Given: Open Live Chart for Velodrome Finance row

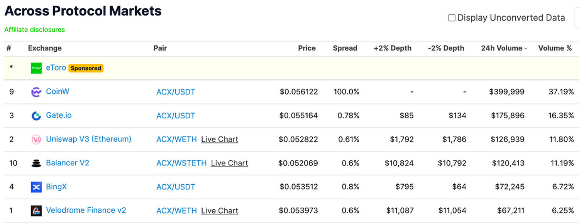Looking at the screenshot, I should pyautogui.click(x=220, y=211).
